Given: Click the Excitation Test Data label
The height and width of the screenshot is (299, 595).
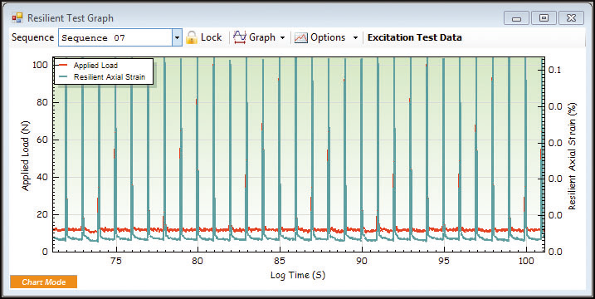Looking at the screenshot, I should [x=415, y=37].
